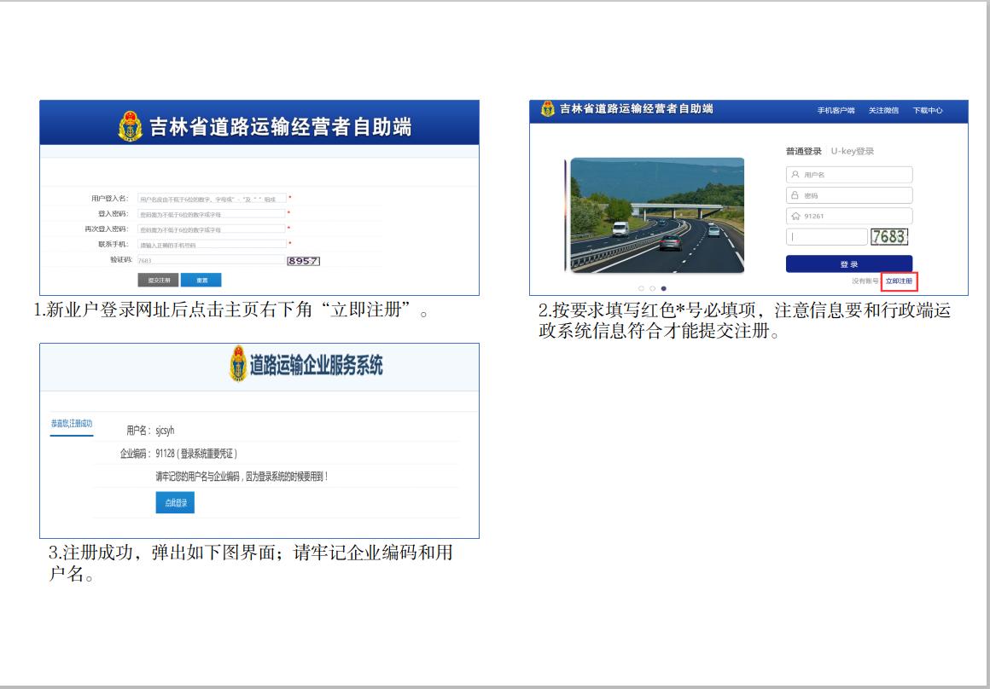Image resolution: width=990 pixels, height=689 pixels.
Task: Click the emblem logo in the registration page header
Action: coord(130,126)
